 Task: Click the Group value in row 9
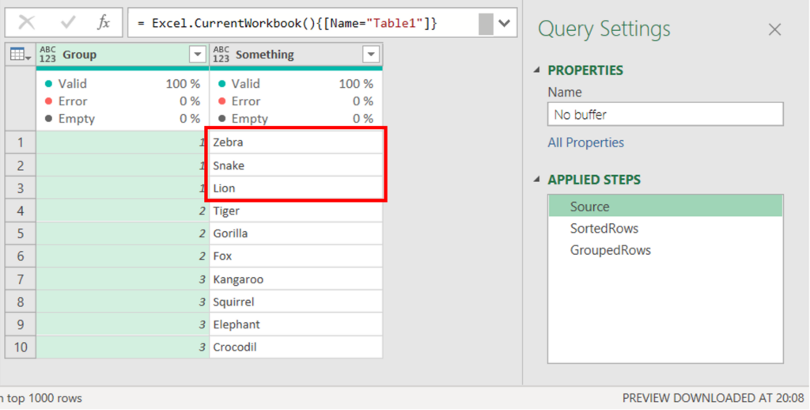pyautogui.click(x=123, y=325)
